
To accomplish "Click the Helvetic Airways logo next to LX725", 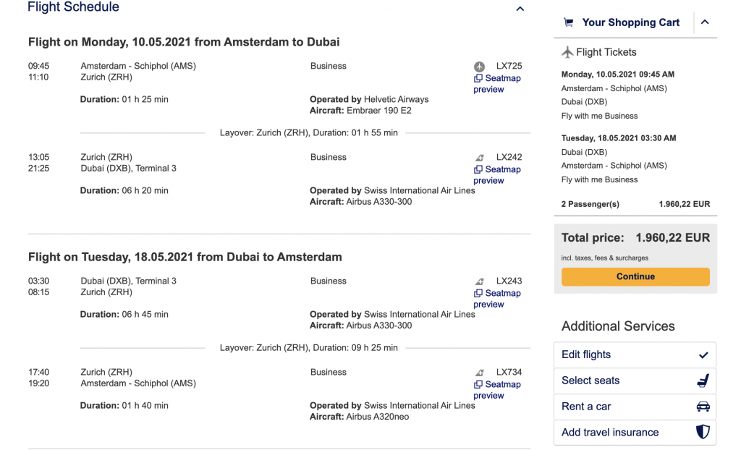I will tap(479, 67).
